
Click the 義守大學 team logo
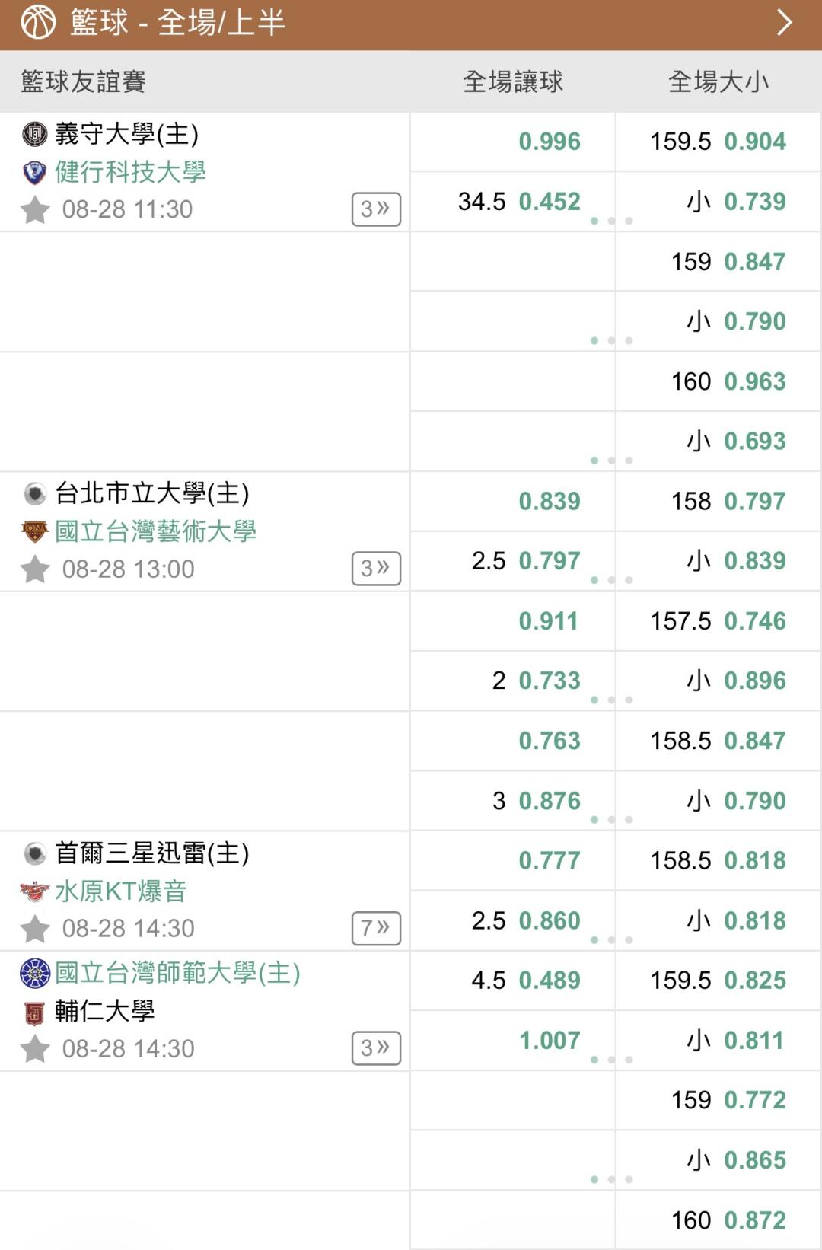pos(35,134)
